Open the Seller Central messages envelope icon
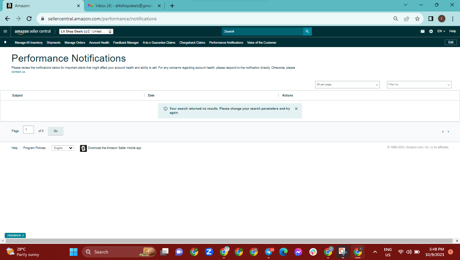 [422, 31]
